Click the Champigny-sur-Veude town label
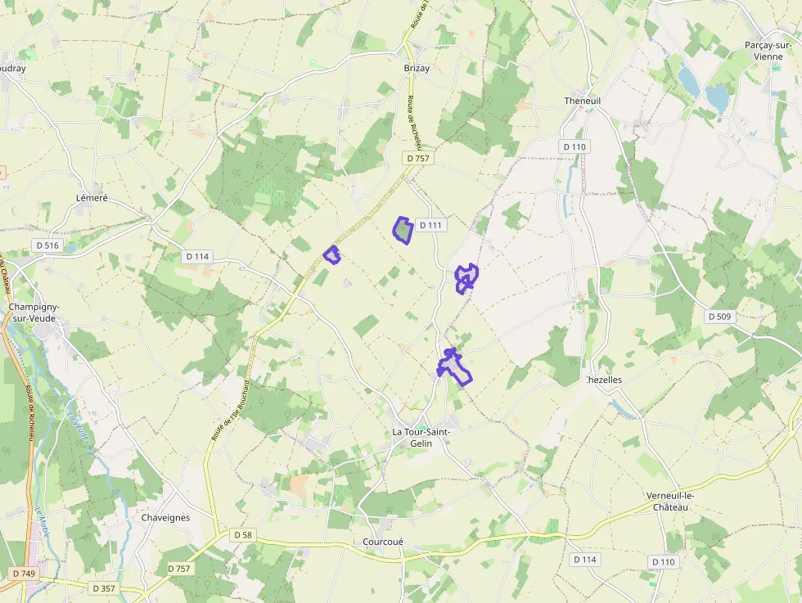 pyautogui.click(x=34, y=313)
